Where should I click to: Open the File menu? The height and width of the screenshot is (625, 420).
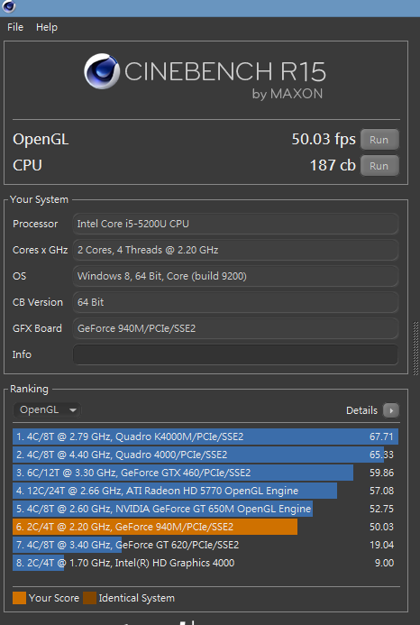click(15, 27)
